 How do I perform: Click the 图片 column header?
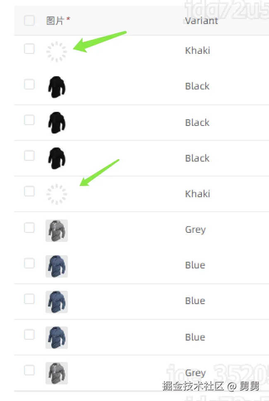(55, 21)
